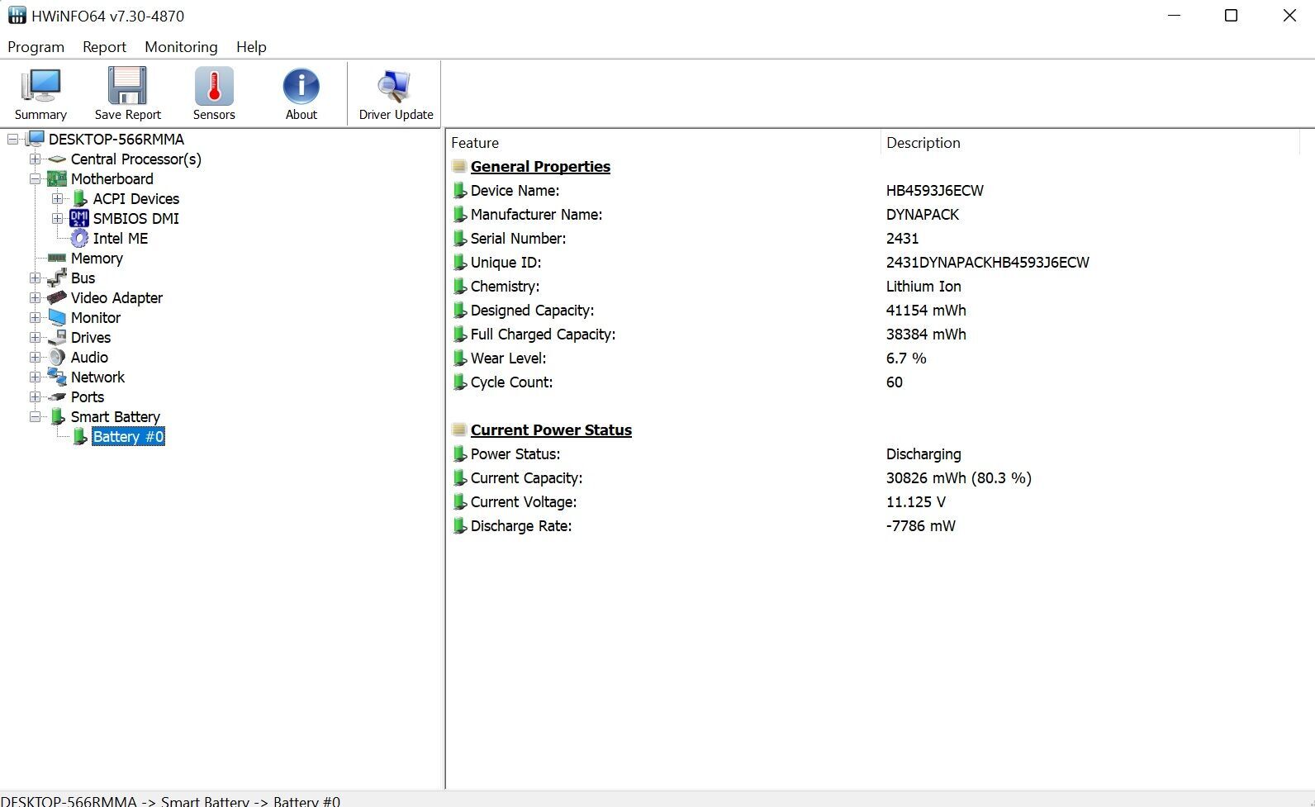This screenshot has height=807, width=1315.
Task: Expand the SMBIOS DMI node
Action: [57, 218]
